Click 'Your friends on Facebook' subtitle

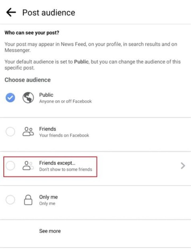64,135
